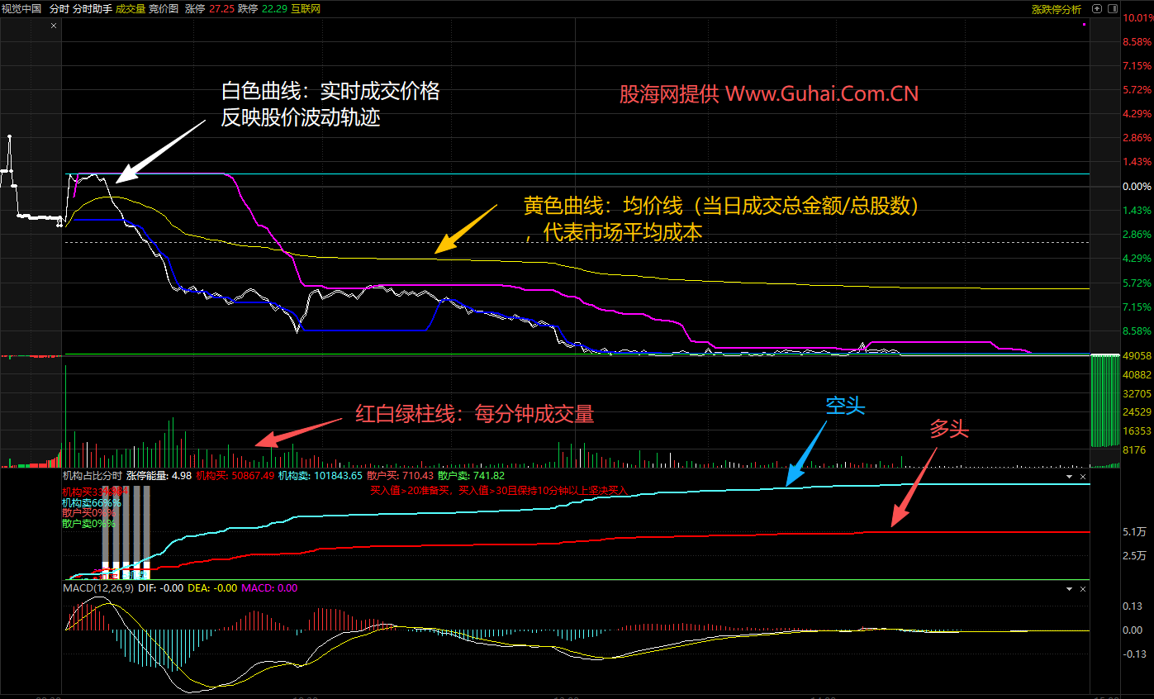1154x699 pixels.
Task: Click the green closing auction volume bars
Action: pyautogui.click(x=1104, y=401)
